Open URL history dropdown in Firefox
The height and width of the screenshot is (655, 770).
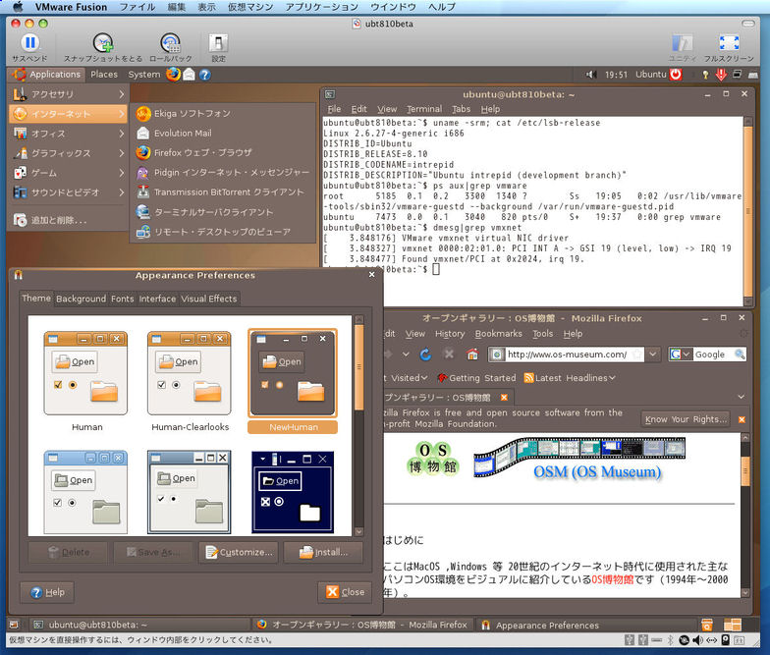coord(652,354)
